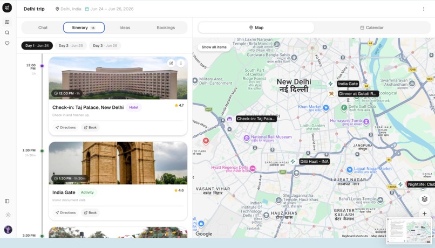The width and height of the screenshot is (435, 248).
Task: Click Baha'i Lotus Temple map pin
Action: coord(380,199)
